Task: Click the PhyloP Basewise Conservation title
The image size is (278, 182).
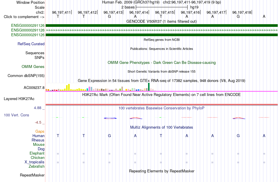Action: pos(162,108)
